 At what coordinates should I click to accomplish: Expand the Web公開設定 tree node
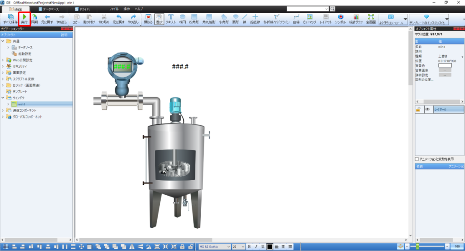coord(3,60)
